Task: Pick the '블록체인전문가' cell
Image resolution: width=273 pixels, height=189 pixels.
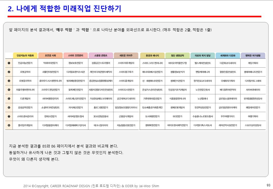Action: click(x=76, y=90)
